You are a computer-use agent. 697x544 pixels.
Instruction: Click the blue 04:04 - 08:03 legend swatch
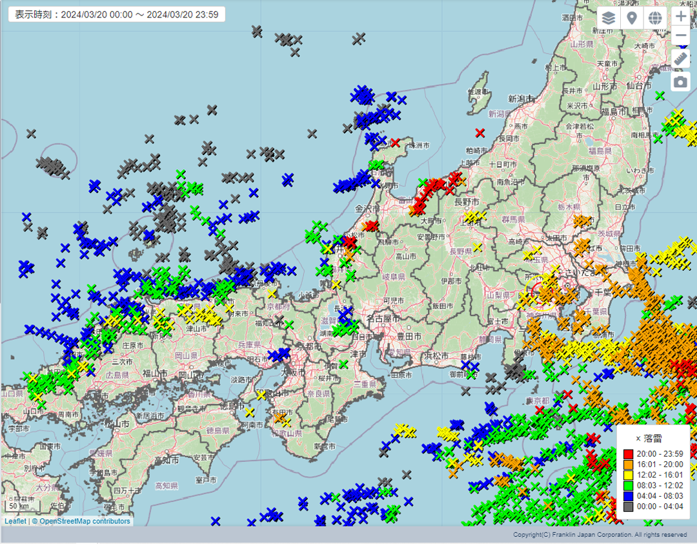(629, 496)
